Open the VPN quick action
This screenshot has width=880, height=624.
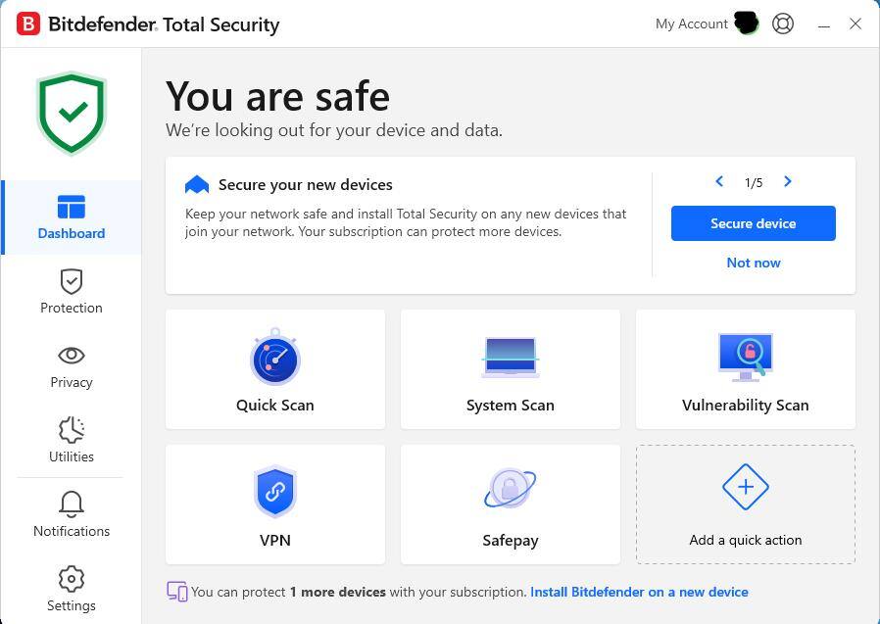point(274,504)
